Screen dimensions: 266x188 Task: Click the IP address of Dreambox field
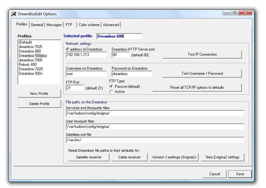[86, 55]
